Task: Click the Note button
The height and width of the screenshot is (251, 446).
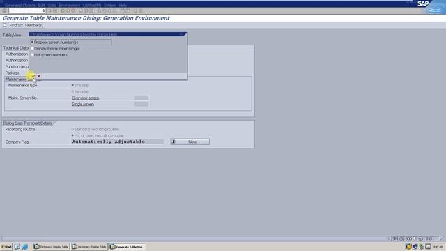Action: coord(190,142)
